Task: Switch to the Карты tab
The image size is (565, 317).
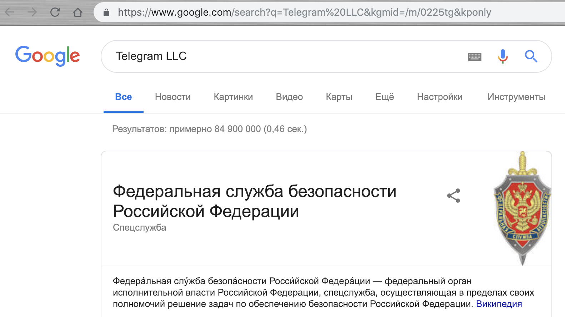Action: tap(339, 97)
